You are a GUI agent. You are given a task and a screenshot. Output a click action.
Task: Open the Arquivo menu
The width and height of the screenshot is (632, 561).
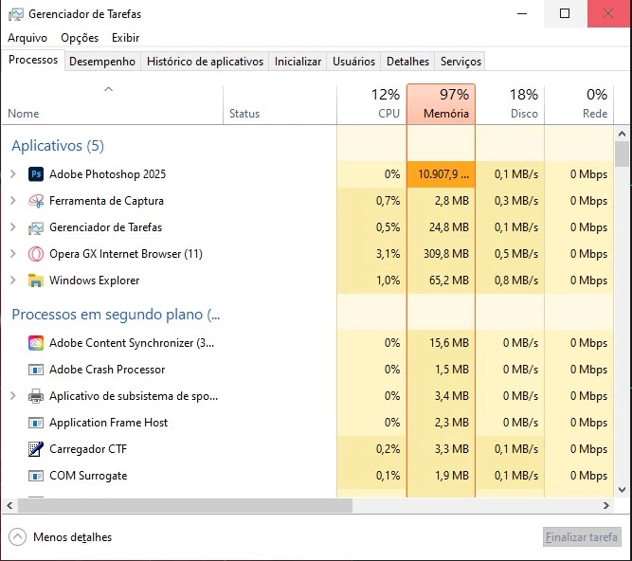(27, 38)
